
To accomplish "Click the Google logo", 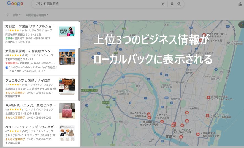I will coord(15,3).
